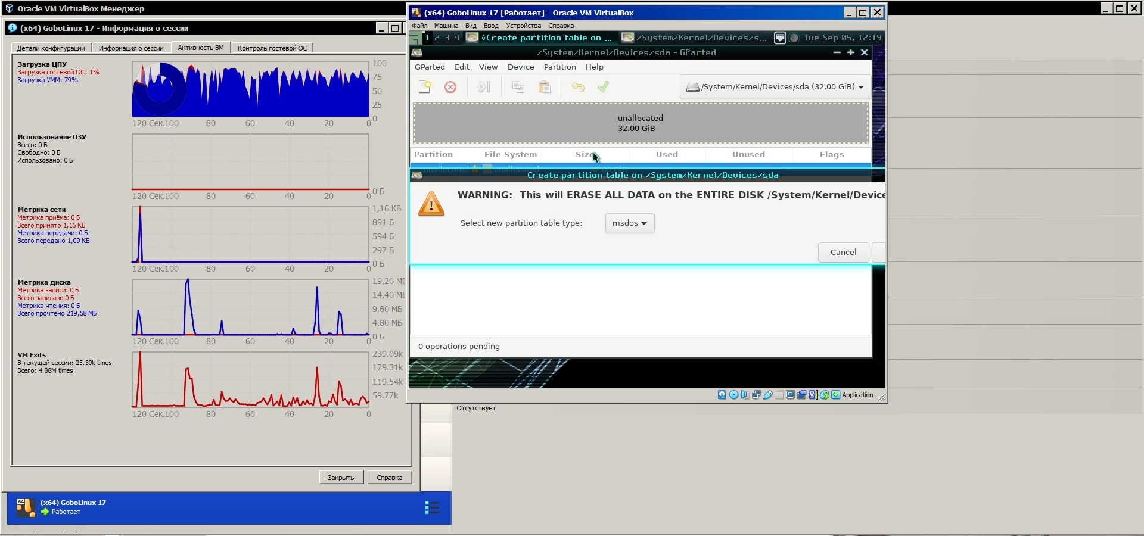This screenshot has width=1144, height=536.
Task: Click the Закрыть button in session info window
Action: [341, 478]
